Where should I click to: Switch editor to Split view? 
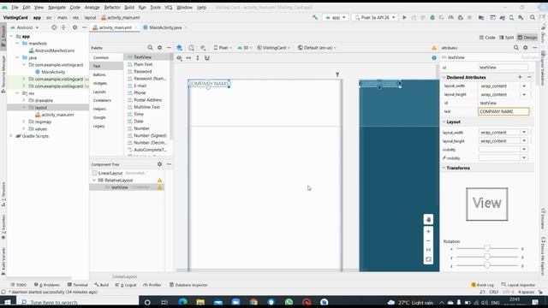pyautogui.click(x=506, y=38)
